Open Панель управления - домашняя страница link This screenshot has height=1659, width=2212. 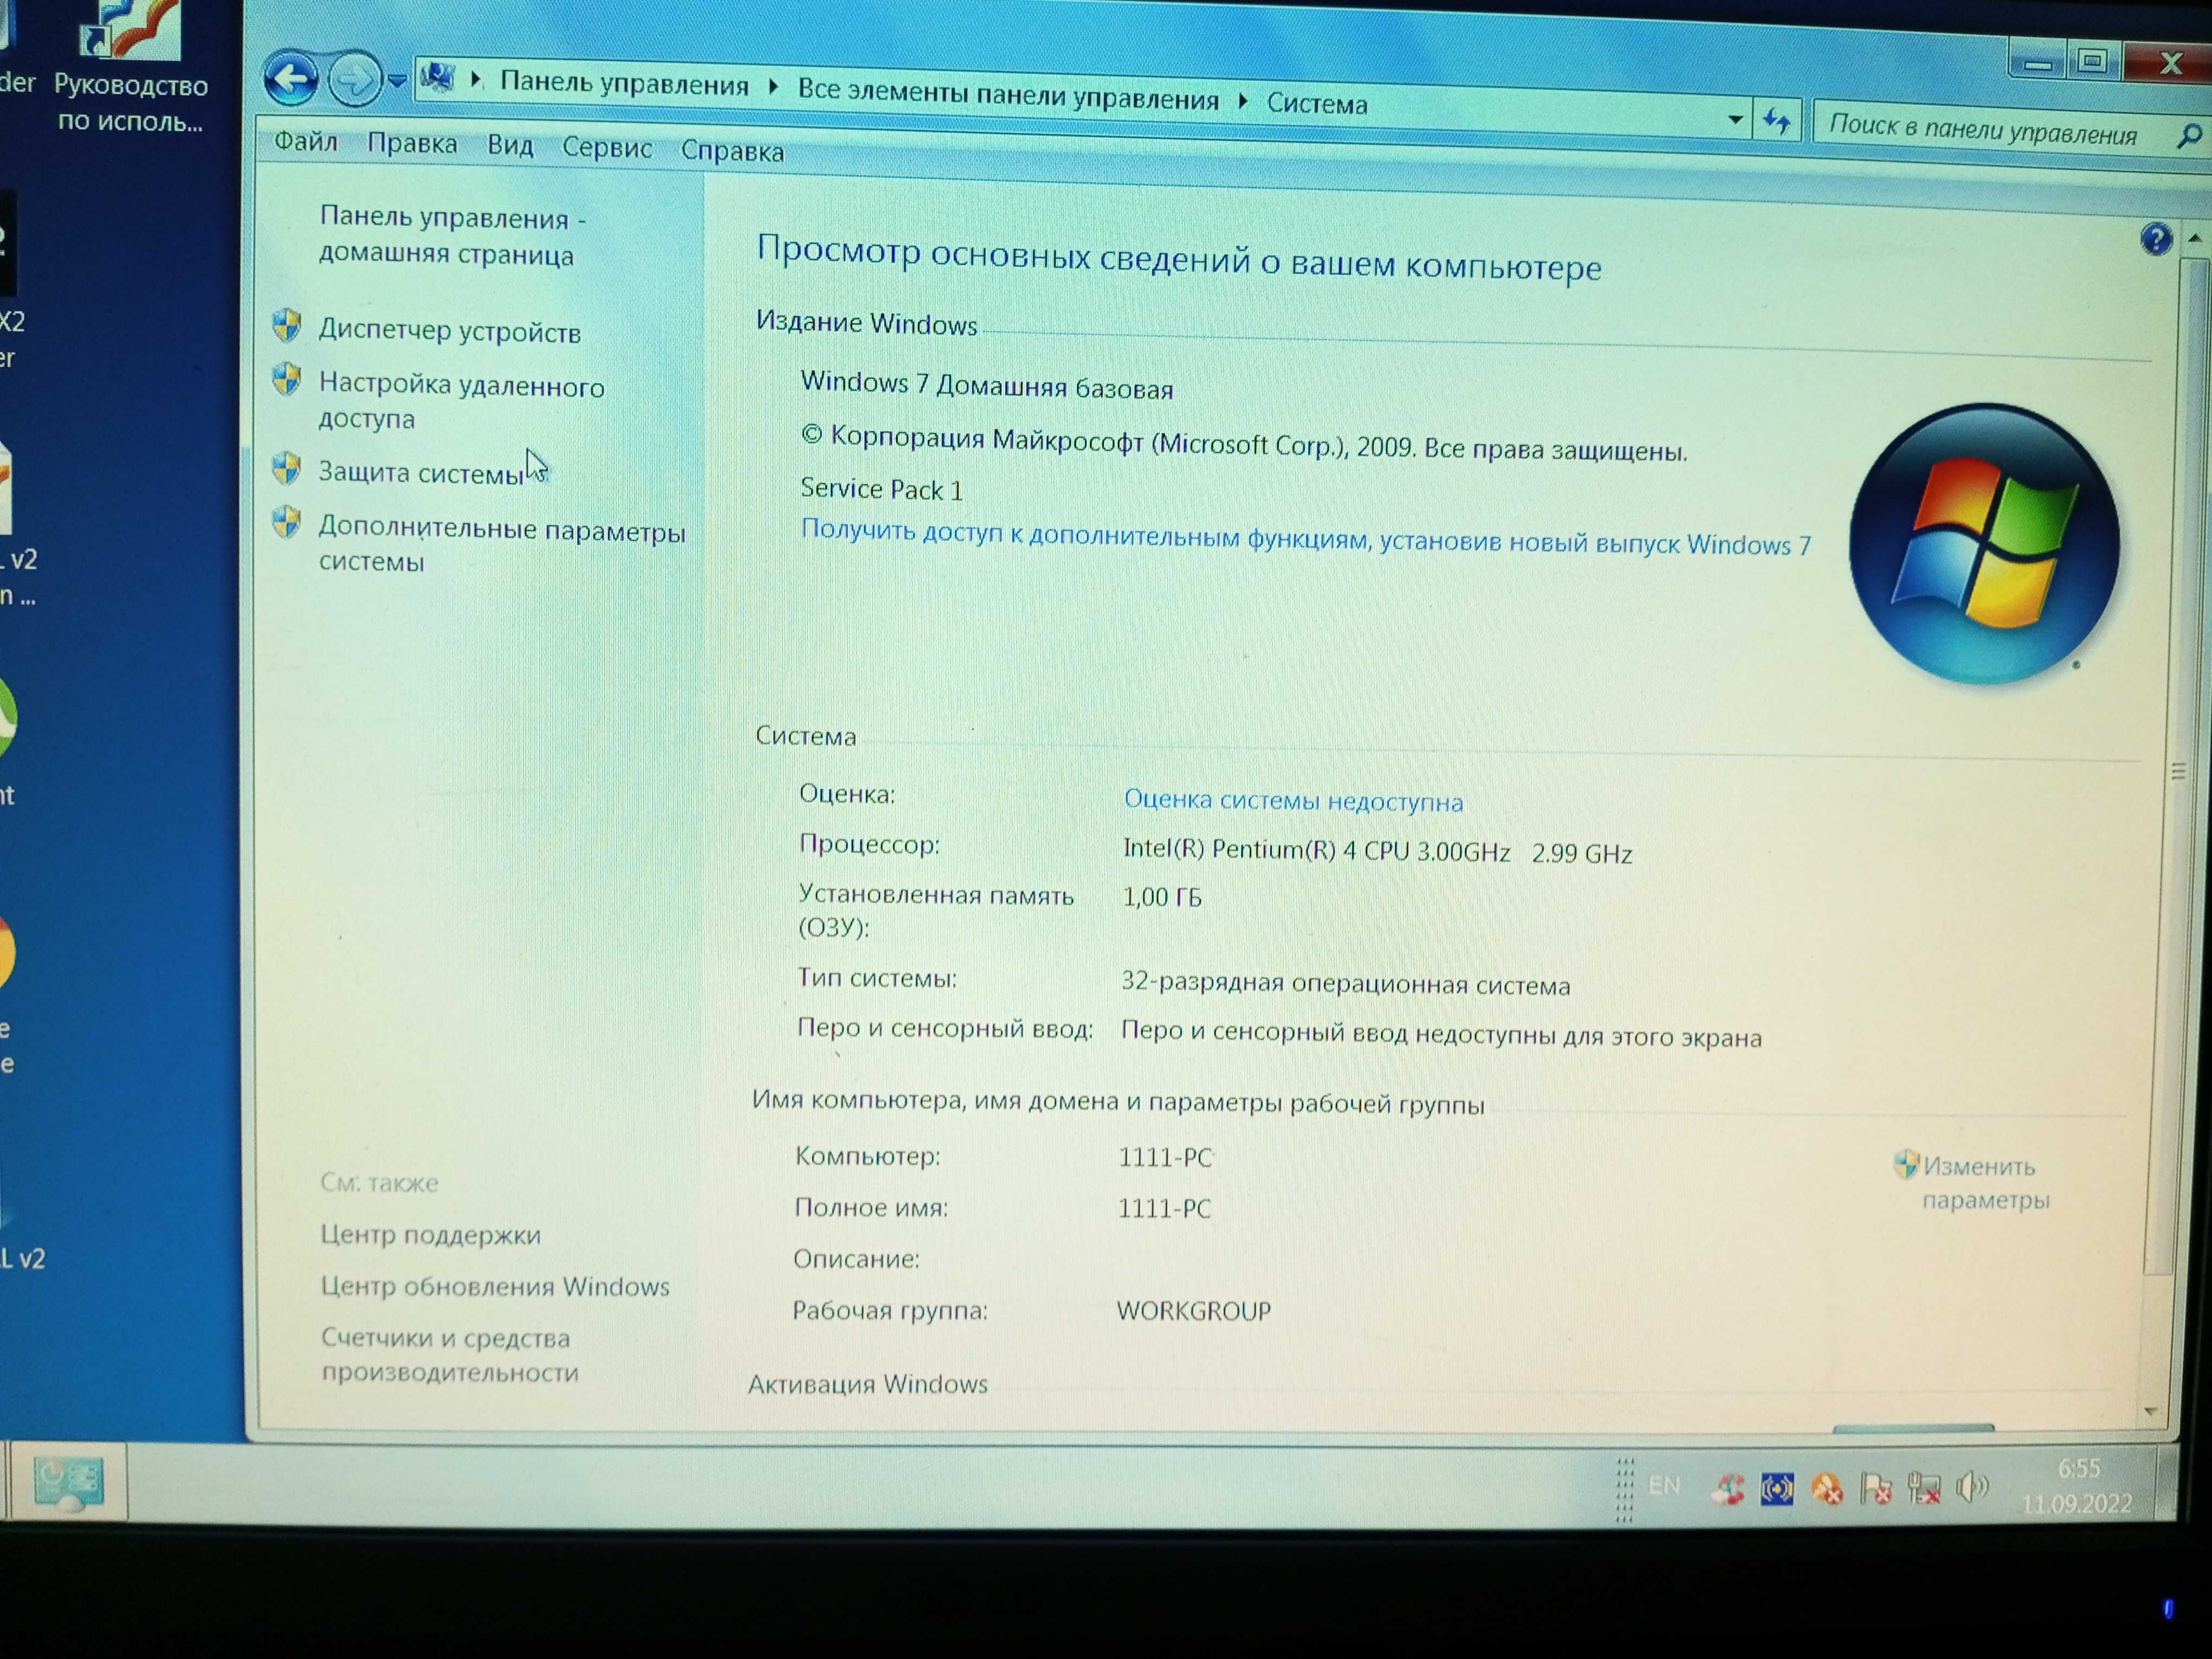coord(452,236)
